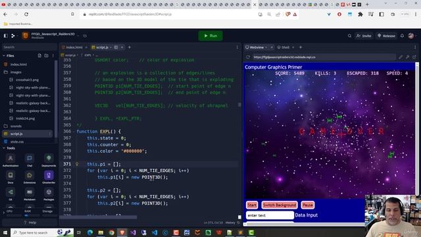Open the editor pane kebab menu

pos(237,47)
